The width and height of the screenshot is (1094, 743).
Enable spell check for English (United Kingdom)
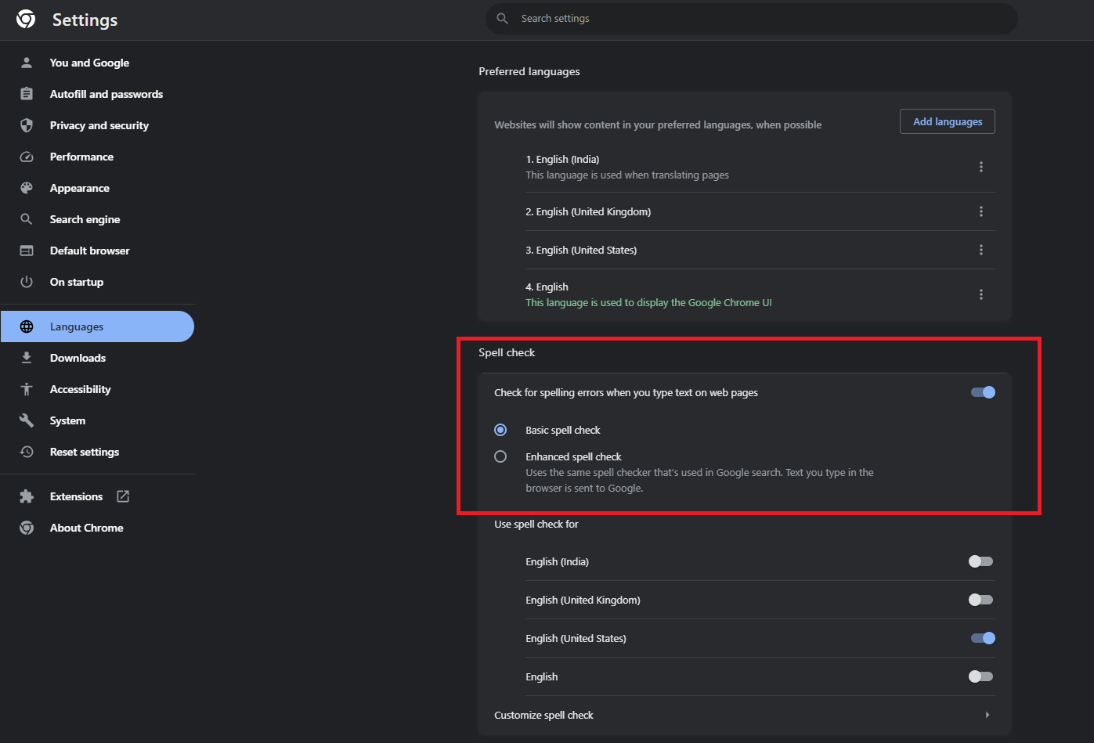pyautogui.click(x=980, y=600)
